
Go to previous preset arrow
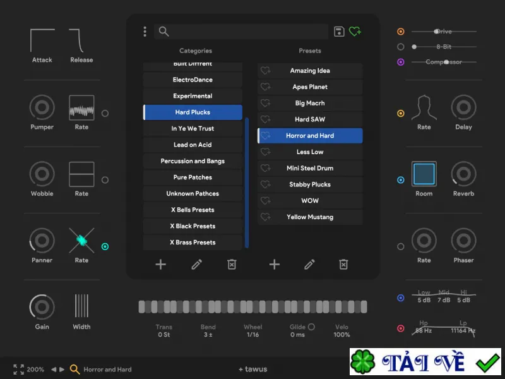[54, 370]
